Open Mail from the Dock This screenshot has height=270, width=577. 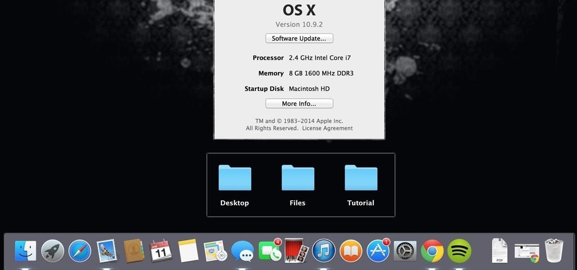pyautogui.click(x=107, y=251)
